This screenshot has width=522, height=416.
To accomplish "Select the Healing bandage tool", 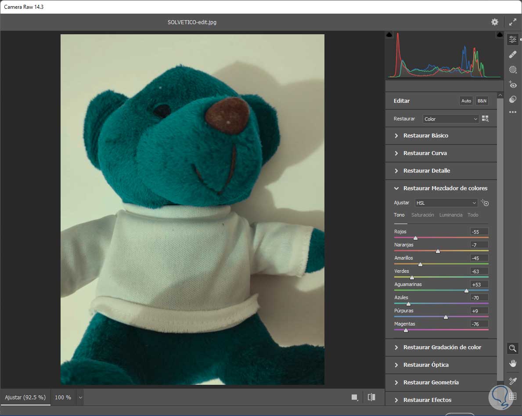I will (x=512, y=54).
